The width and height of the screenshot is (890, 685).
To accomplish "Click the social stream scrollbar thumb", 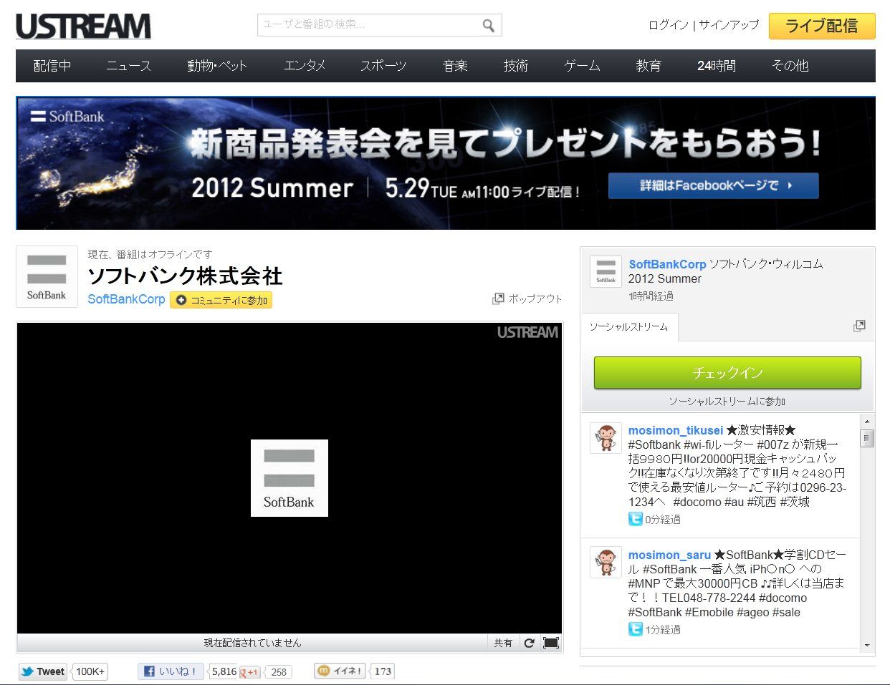I will coord(867,439).
